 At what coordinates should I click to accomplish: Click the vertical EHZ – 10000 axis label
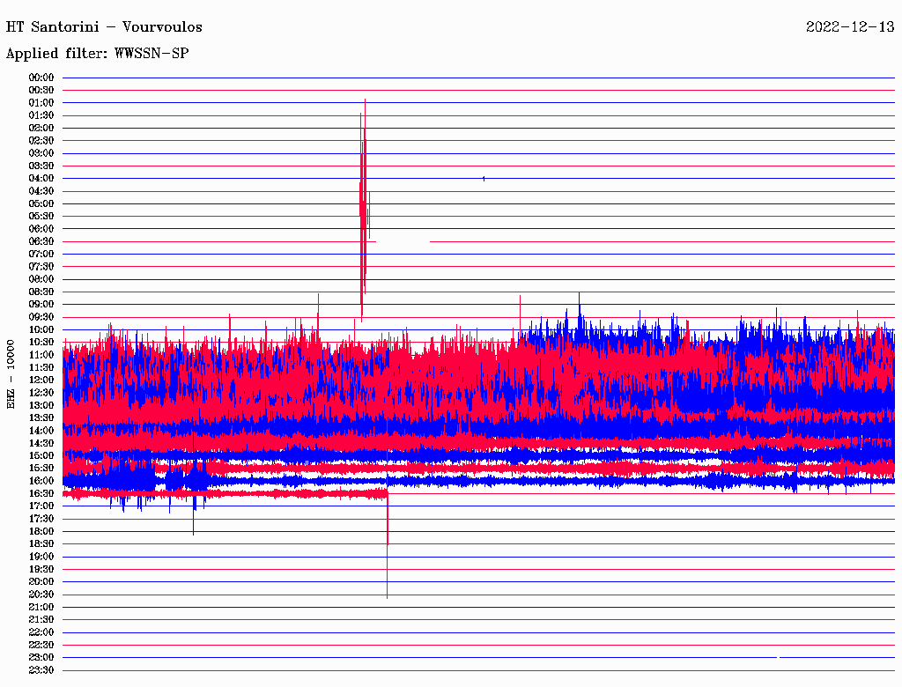11,373
